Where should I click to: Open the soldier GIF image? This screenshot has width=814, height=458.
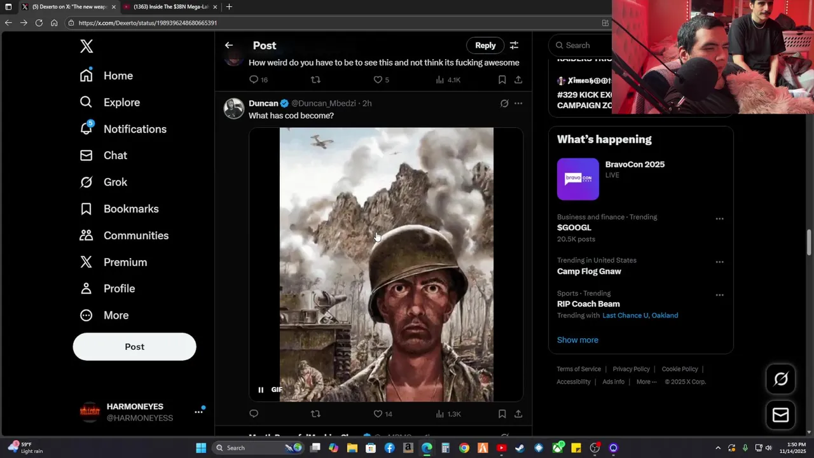(386, 265)
